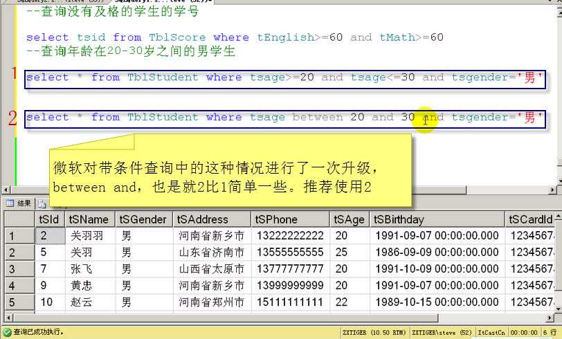Click the status text 查询已成功执行。
The width and height of the screenshot is (562, 339).
[39, 332]
